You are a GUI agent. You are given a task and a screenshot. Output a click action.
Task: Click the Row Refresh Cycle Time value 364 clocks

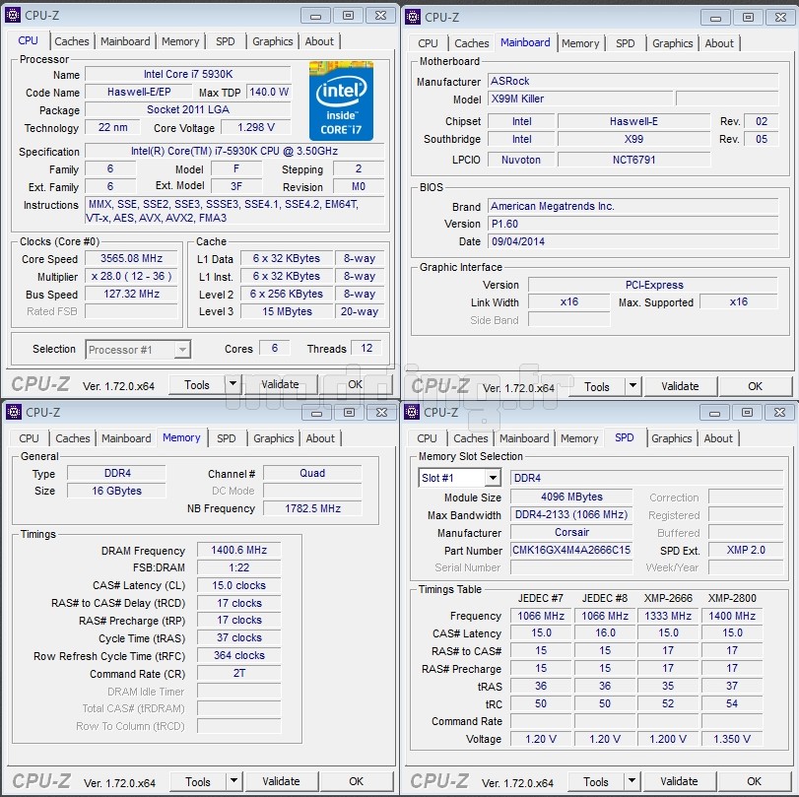(x=239, y=655)
